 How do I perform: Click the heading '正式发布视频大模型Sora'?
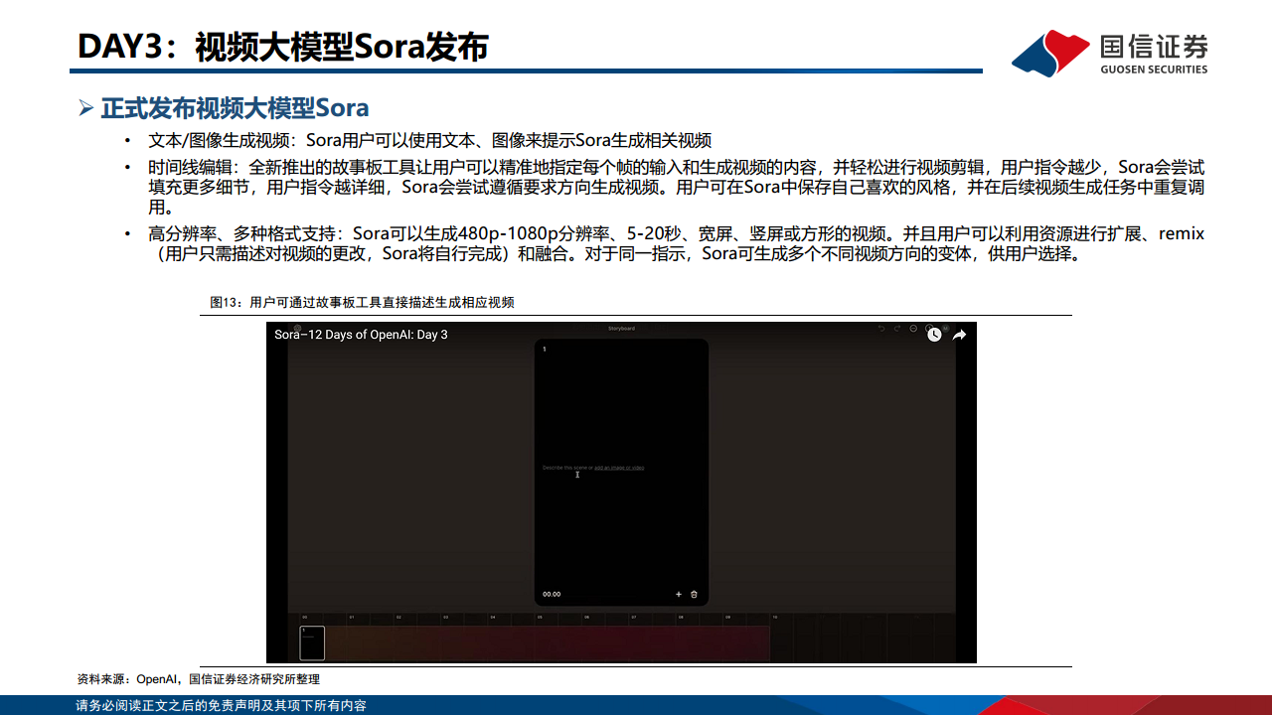[x=235, y=107]
